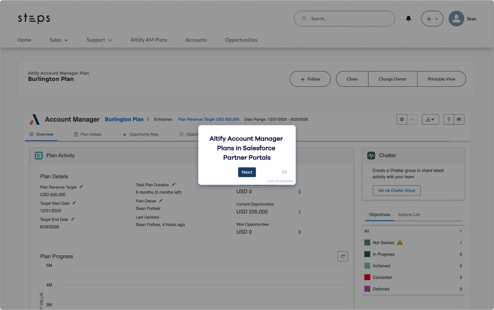Screen dimensions: 494x310
Task: Open the Account Manager settings gear
Action: 402,120
